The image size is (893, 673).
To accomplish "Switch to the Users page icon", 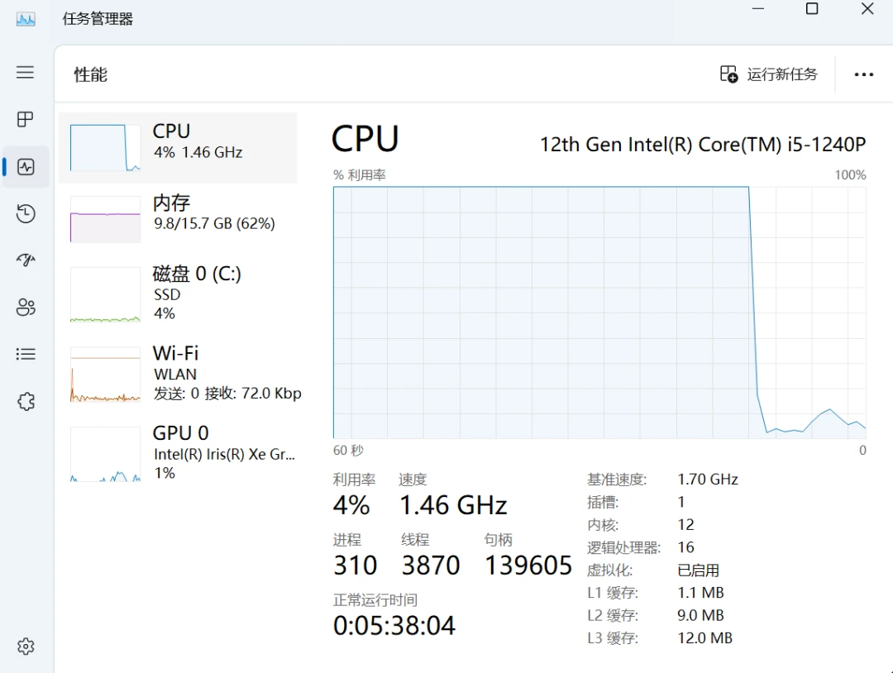I will click(26, 308).
